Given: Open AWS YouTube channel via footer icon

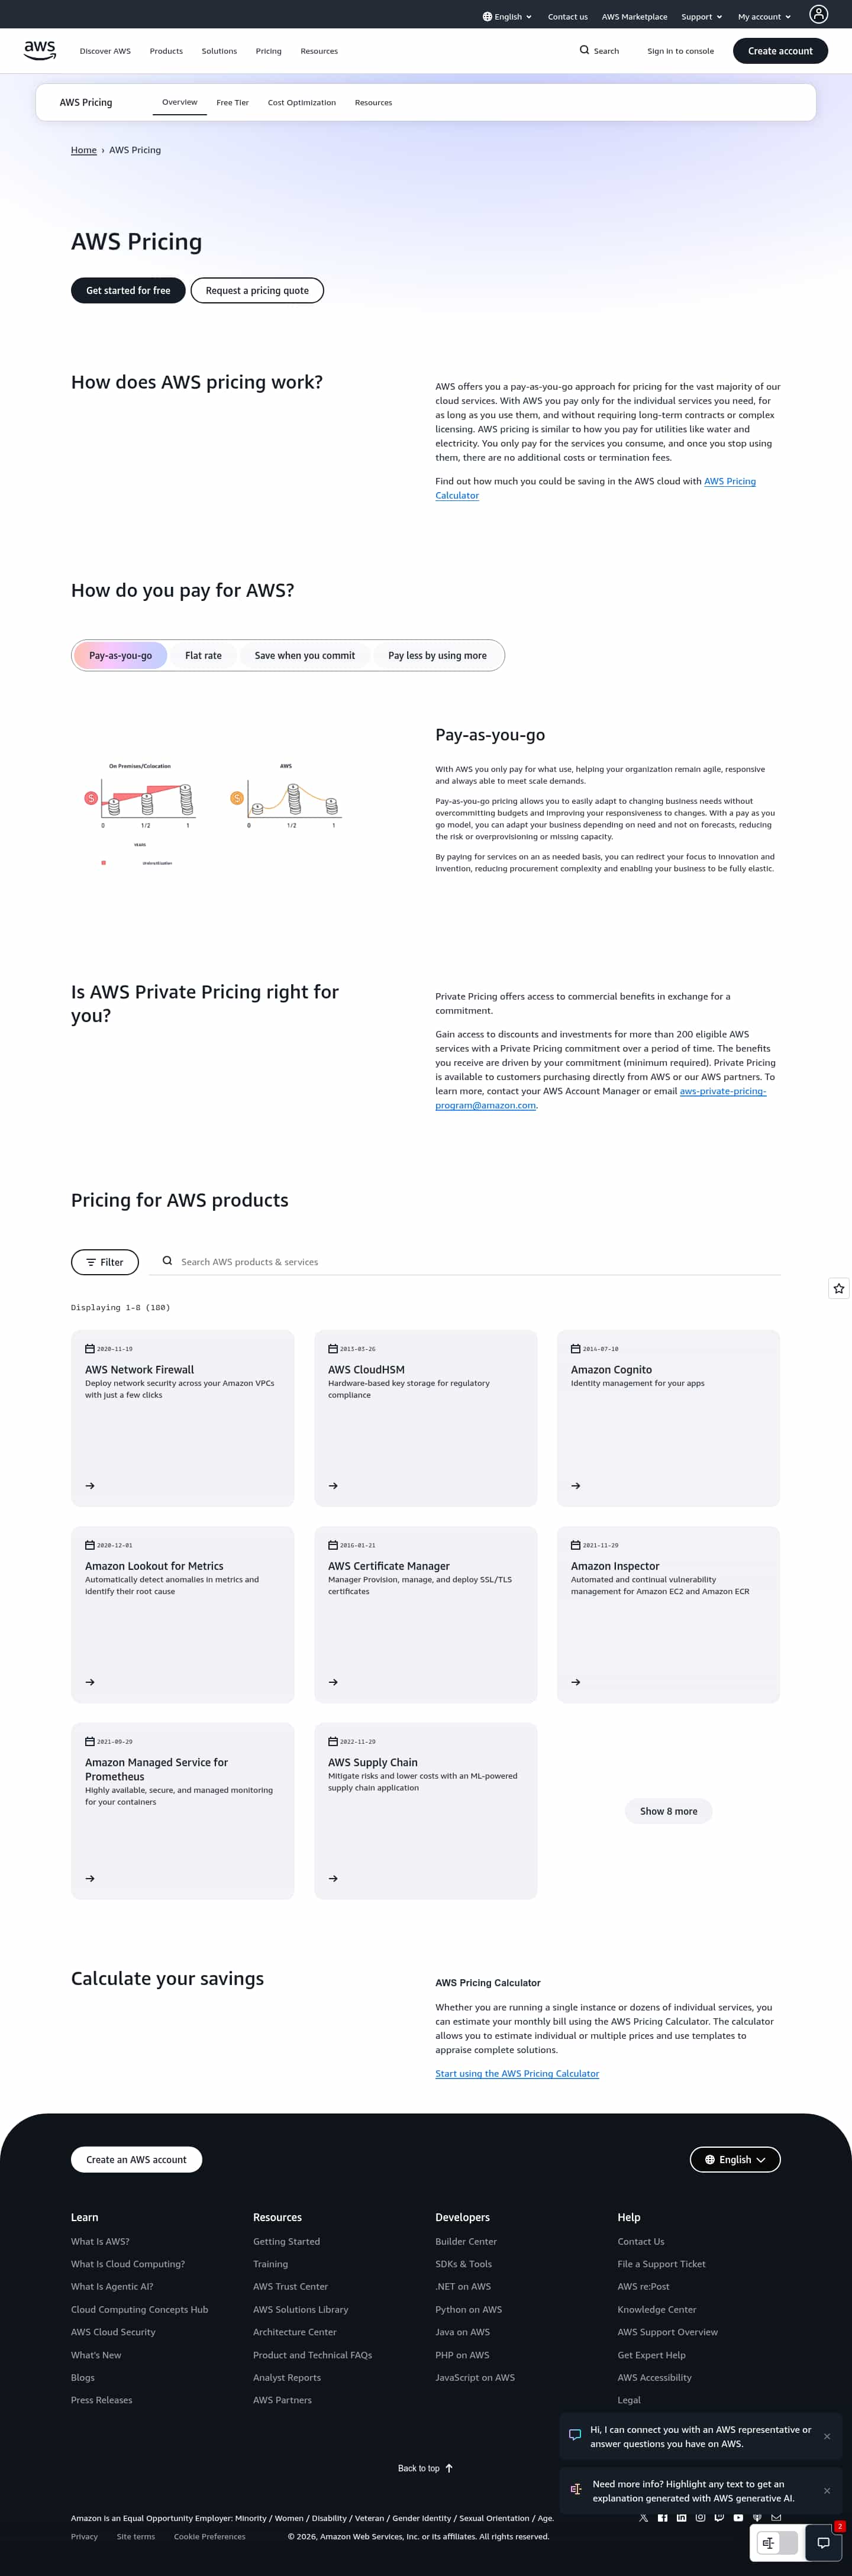Looking at the screenshot, I should tap(738, 2517).
